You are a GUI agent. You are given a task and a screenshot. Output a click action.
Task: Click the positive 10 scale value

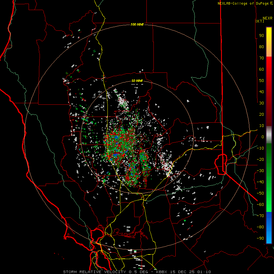pos(262,126)
